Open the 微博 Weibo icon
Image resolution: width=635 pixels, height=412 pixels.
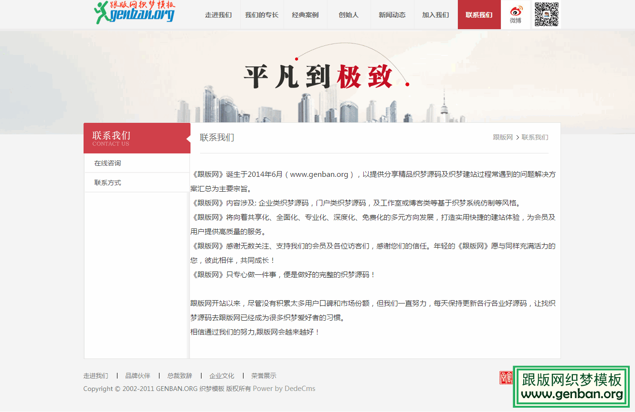tap(515, 14)
